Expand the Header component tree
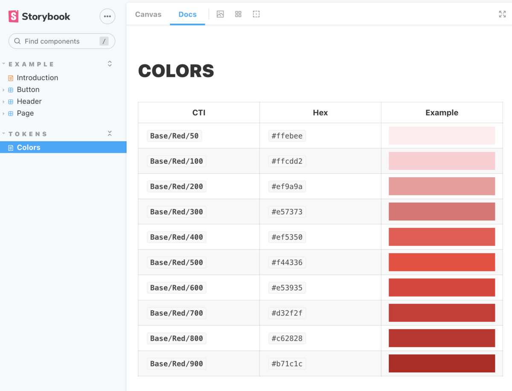 tap(3, 102)
